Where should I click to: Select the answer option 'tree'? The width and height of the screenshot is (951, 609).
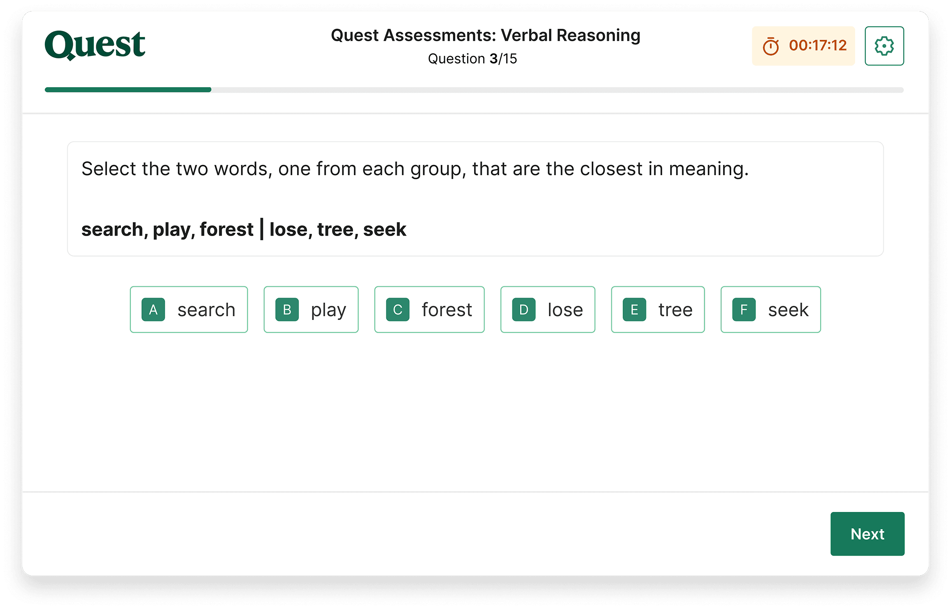pyautogui.click(x=658, y=309)
